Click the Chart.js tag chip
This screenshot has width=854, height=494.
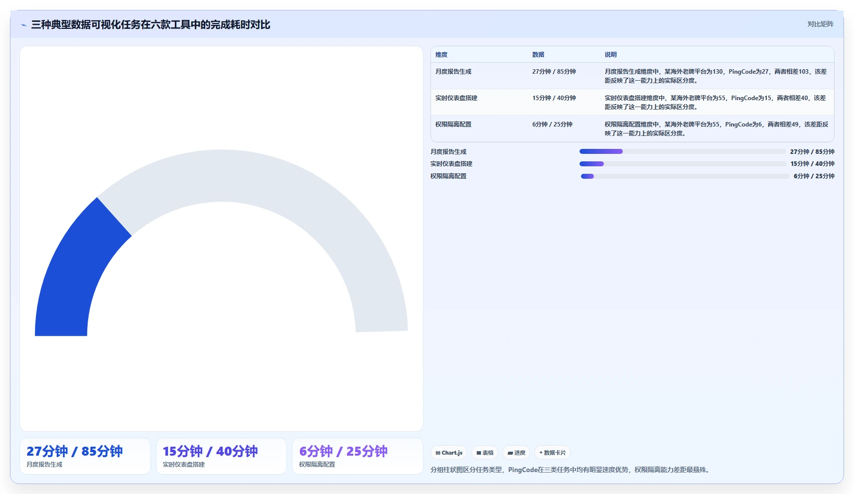[x=449, y=453]
